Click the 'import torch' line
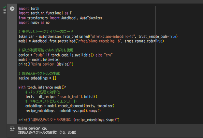Viewport: 203px width, 138px height. tap(29, 8)
